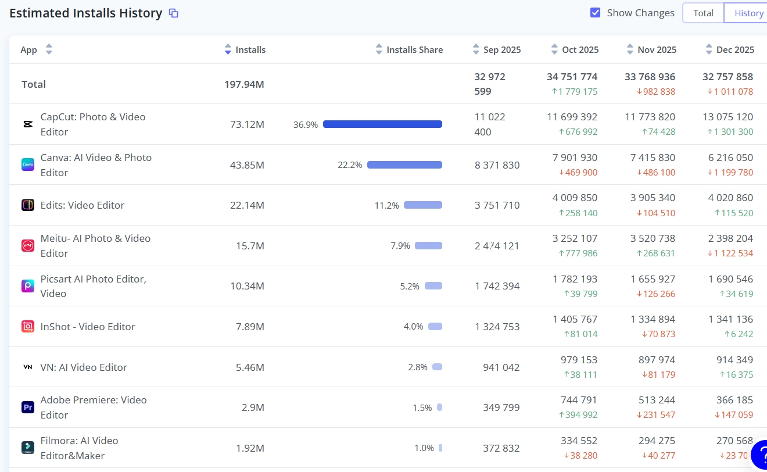Click the copy icon beside Estimated Installs History
The height and width of the screenshot is (472, 767).
click(173, 13)
